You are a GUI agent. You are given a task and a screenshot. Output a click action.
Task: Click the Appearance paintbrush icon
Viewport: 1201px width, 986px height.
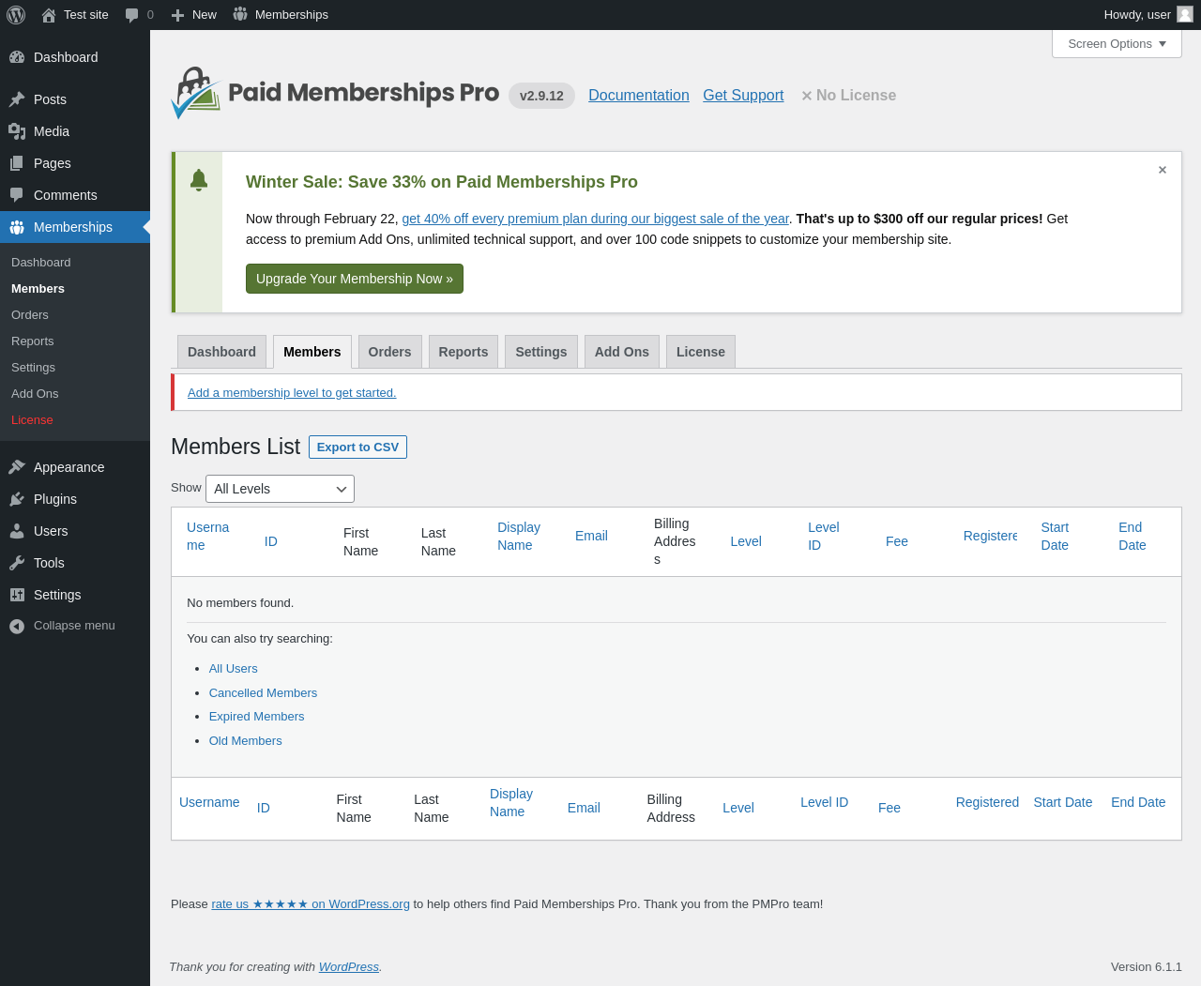[17, 467]
